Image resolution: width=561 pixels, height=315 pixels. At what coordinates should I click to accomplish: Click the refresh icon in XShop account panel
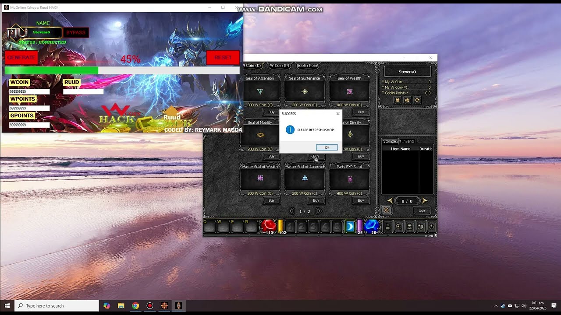click(417, 100)
